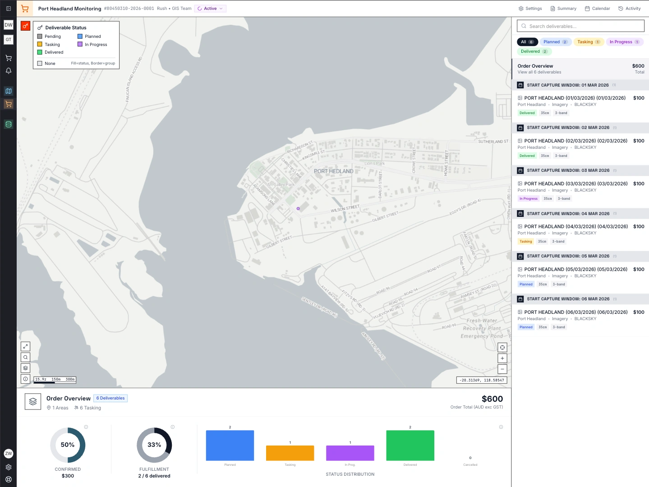
Task: Zoom in on the map
Action: tap(502, 358)
